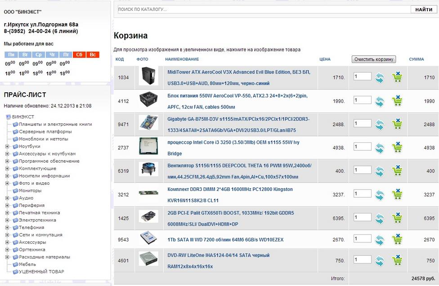Expand the Телефония tree node
Viewport: 439px width, 286px height.
[7, 227]
